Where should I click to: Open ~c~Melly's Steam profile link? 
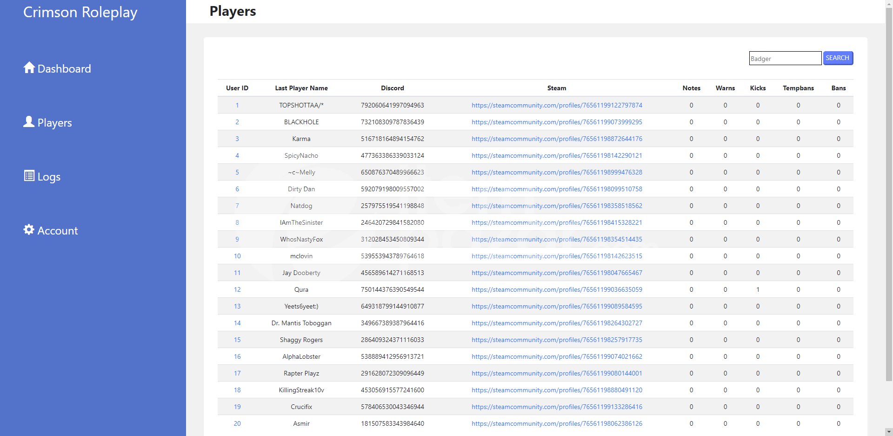[x=557, y=172]
